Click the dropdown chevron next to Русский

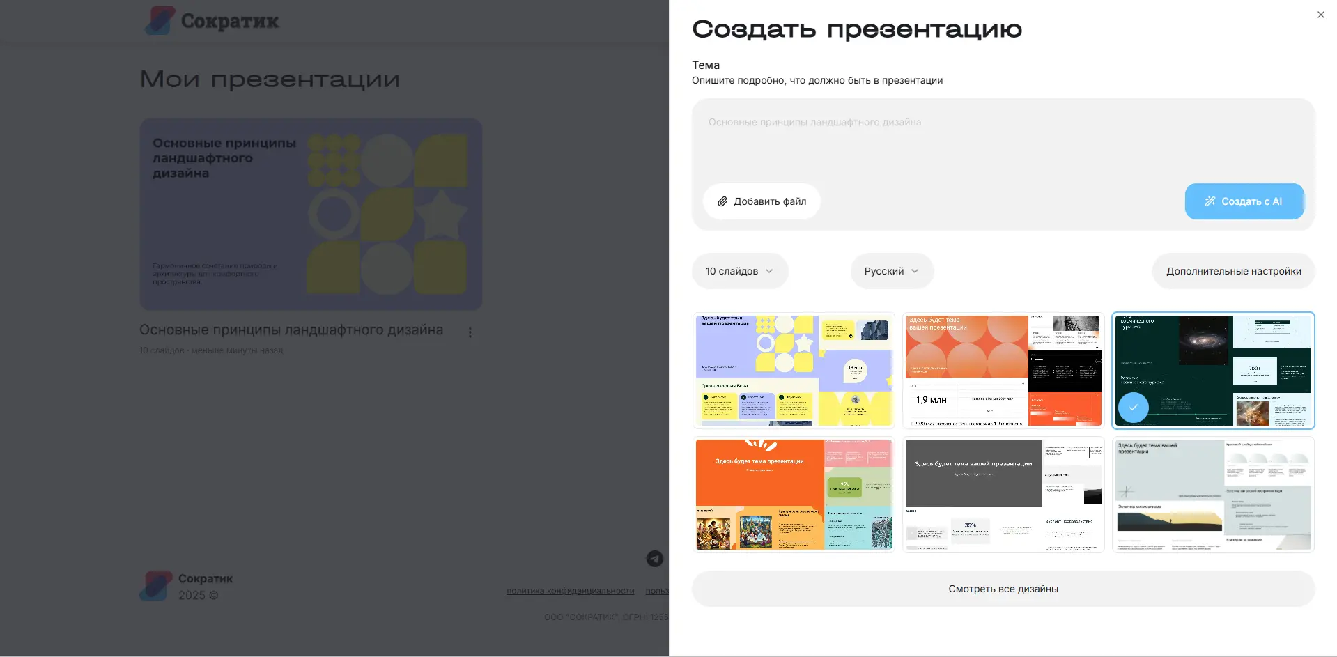[916, 271]
